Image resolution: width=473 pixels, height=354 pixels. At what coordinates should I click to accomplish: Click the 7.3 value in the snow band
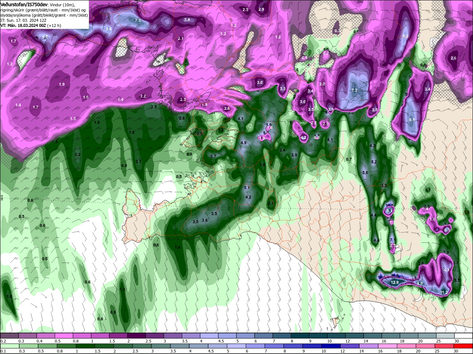pyautogui.click(x=138, y=20)
